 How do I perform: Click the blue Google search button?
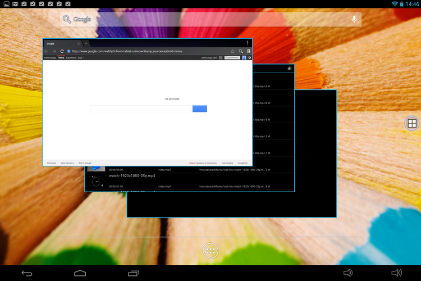tap(200, 108)
